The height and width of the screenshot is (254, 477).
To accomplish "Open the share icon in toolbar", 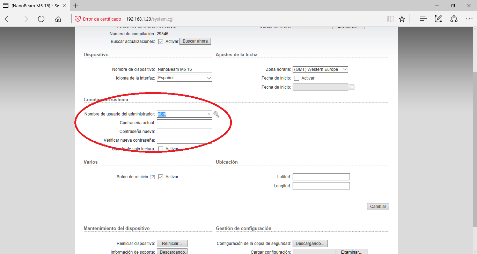I will [x=454, y=19].
